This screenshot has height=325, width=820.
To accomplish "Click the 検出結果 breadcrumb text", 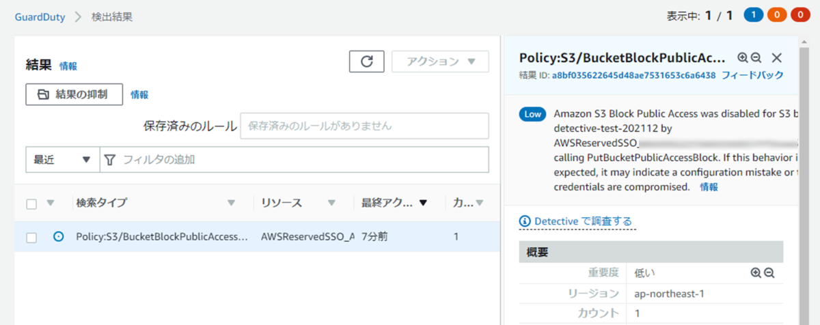I will 112,17.
